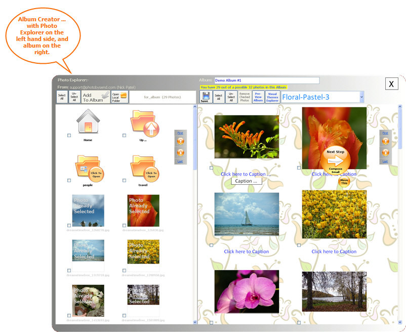This screenshot has height=332, width=406.
Task: Jump to Last in Photo Explorer navigation
Action: [x=180, y=161]
